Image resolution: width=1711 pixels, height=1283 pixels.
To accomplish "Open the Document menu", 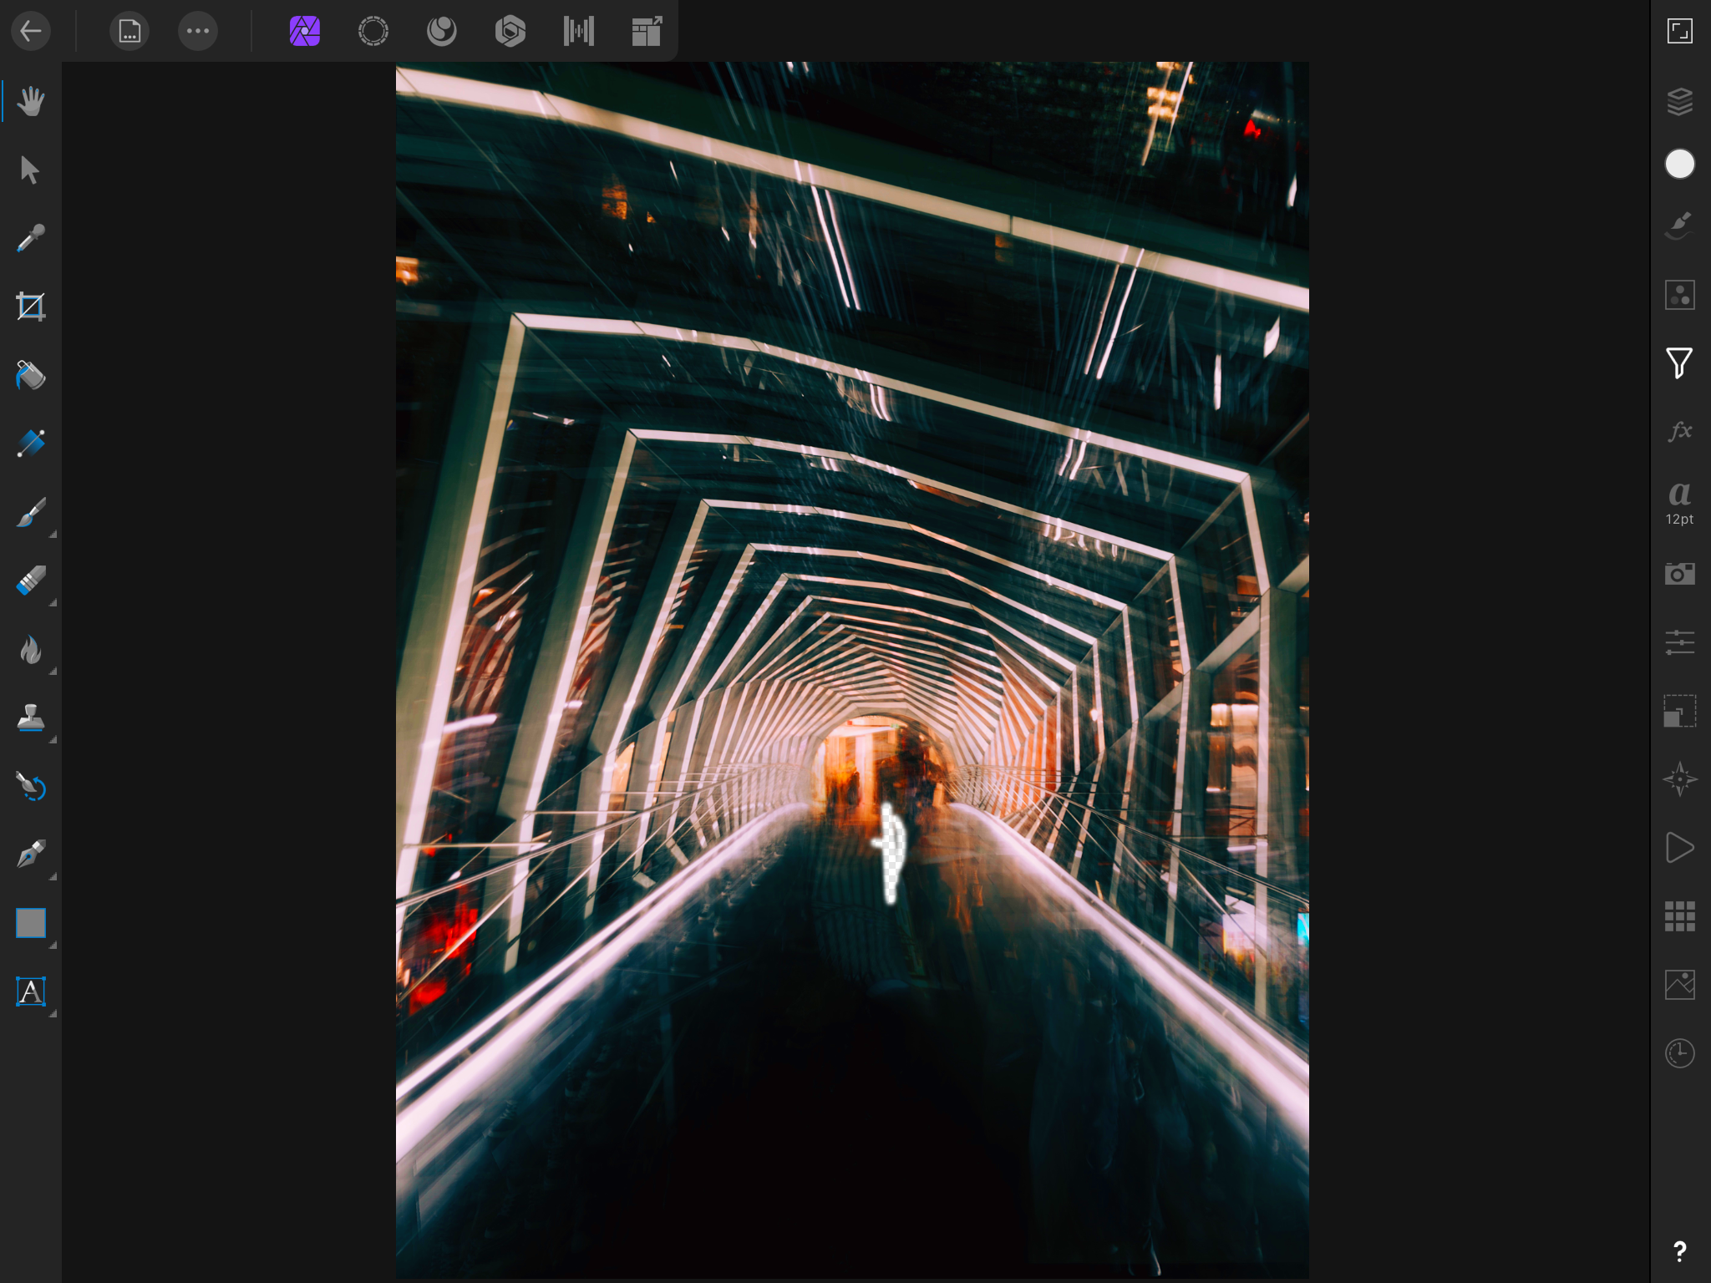I will (x=129, y=32).
